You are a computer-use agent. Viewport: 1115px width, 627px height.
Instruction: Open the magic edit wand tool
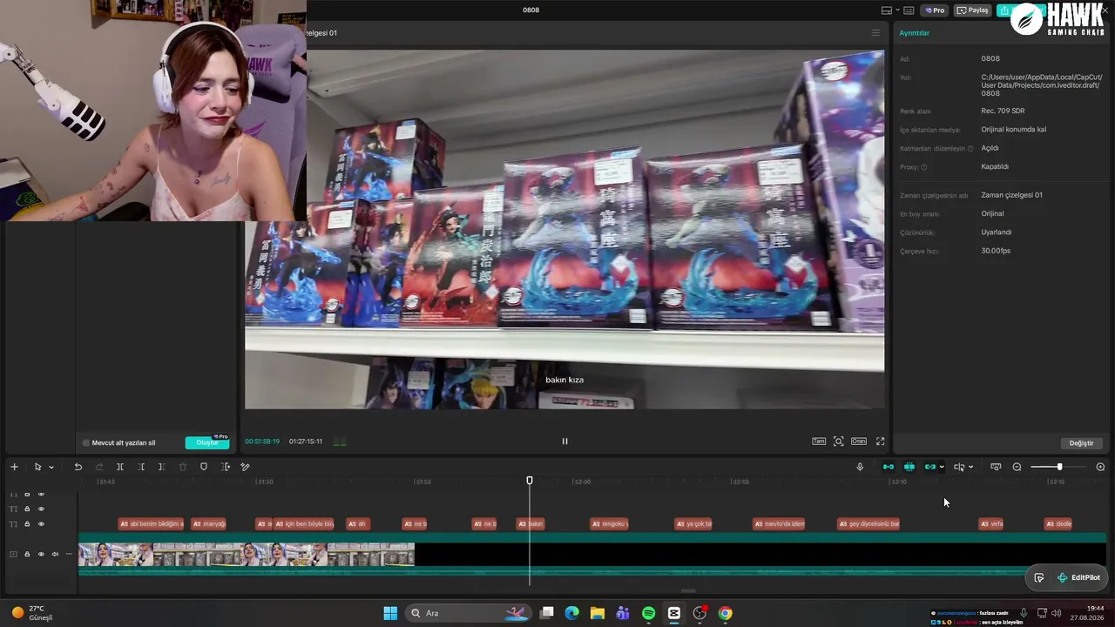(245, 467)
